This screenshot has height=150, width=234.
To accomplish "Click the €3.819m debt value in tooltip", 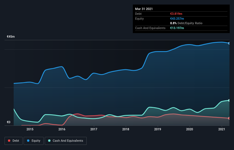I will coord(176,14).
